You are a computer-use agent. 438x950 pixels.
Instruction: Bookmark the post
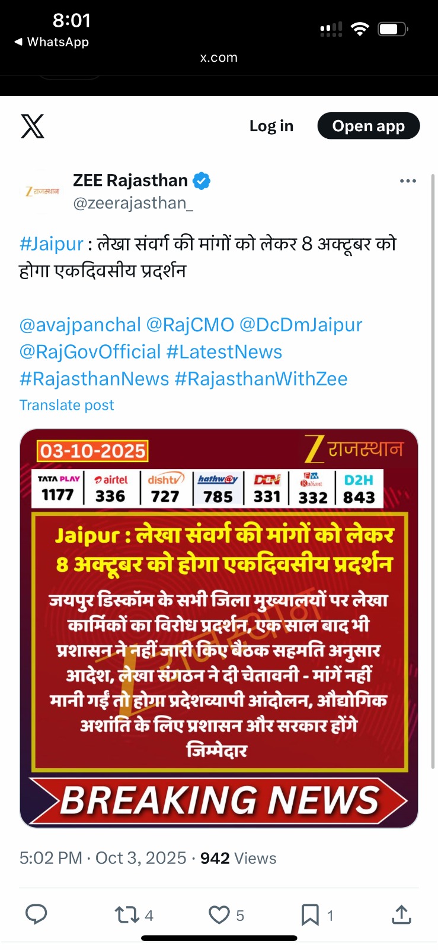(310, 915)
